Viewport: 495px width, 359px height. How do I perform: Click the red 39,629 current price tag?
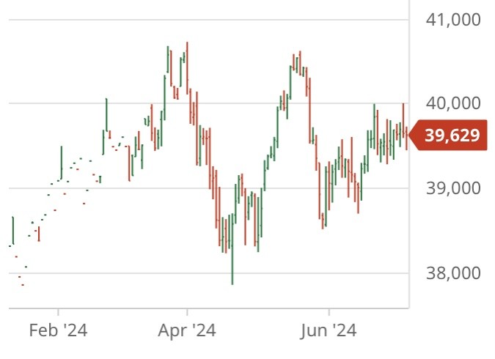pos(451,136)
